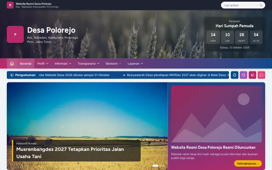Click the search magnifier icon in header
272x170 pixels.
click(261, 5)
